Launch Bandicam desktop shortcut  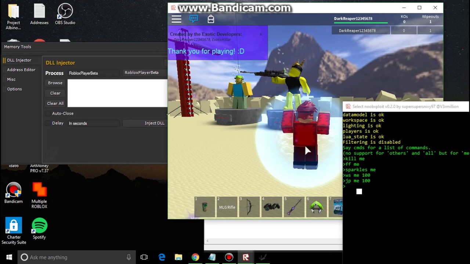point(14,193)
